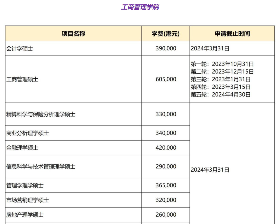The width and height of the screenshot is (278, 224).
Task: Click the 605,000 tuition amount
Action: (x=166, y=79)
